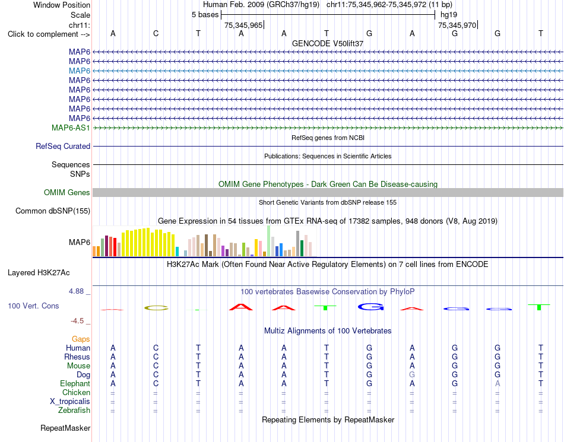Click the Window Position label
The height and width of the screenshot is (442, 564).
tap(62, 5)
